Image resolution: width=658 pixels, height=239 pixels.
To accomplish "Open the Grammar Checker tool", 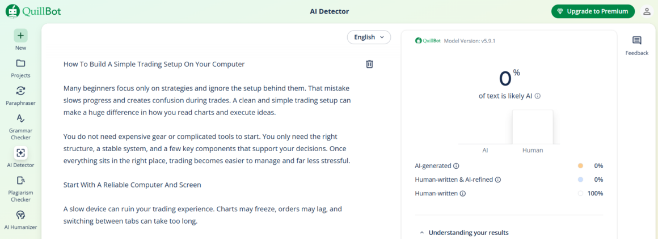I will 20,118.
